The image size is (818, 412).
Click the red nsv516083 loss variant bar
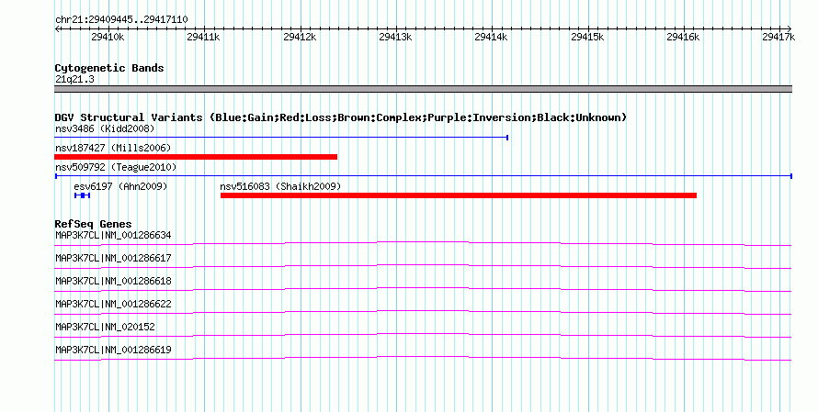(x=459, y=195)
